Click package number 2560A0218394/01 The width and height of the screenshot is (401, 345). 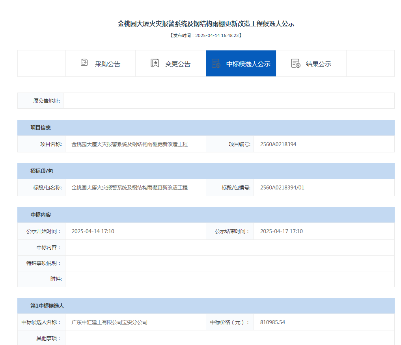(282, 188)
